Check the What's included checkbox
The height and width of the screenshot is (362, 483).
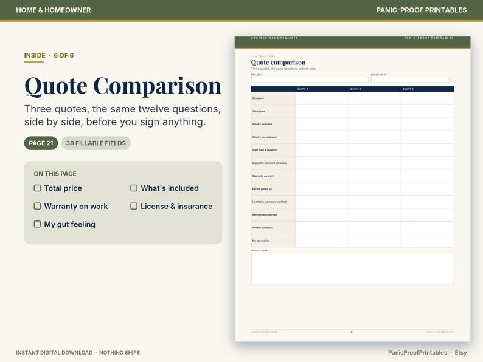pyautogui.click(x=134, y=188)
